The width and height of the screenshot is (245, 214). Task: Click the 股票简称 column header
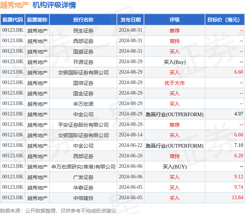pyautogui.click(x=37, y=20)
